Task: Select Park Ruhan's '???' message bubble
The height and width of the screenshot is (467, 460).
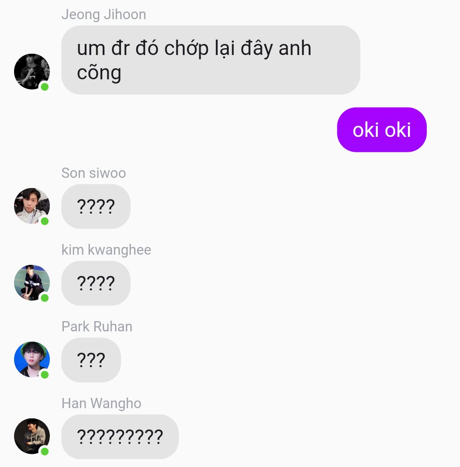Action: point(91,360)
